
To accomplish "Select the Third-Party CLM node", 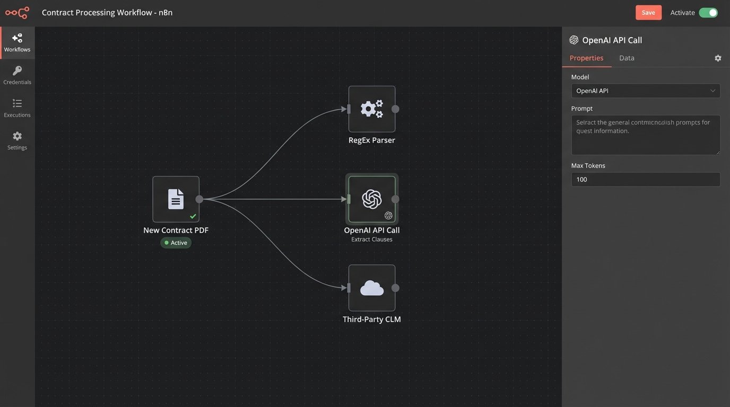I will 372,288.
